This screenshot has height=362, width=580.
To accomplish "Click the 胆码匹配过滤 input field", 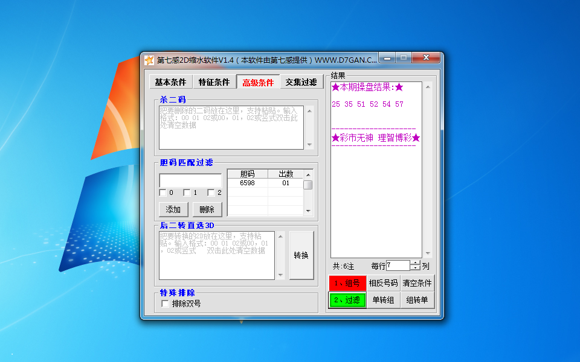I will 190,180.
